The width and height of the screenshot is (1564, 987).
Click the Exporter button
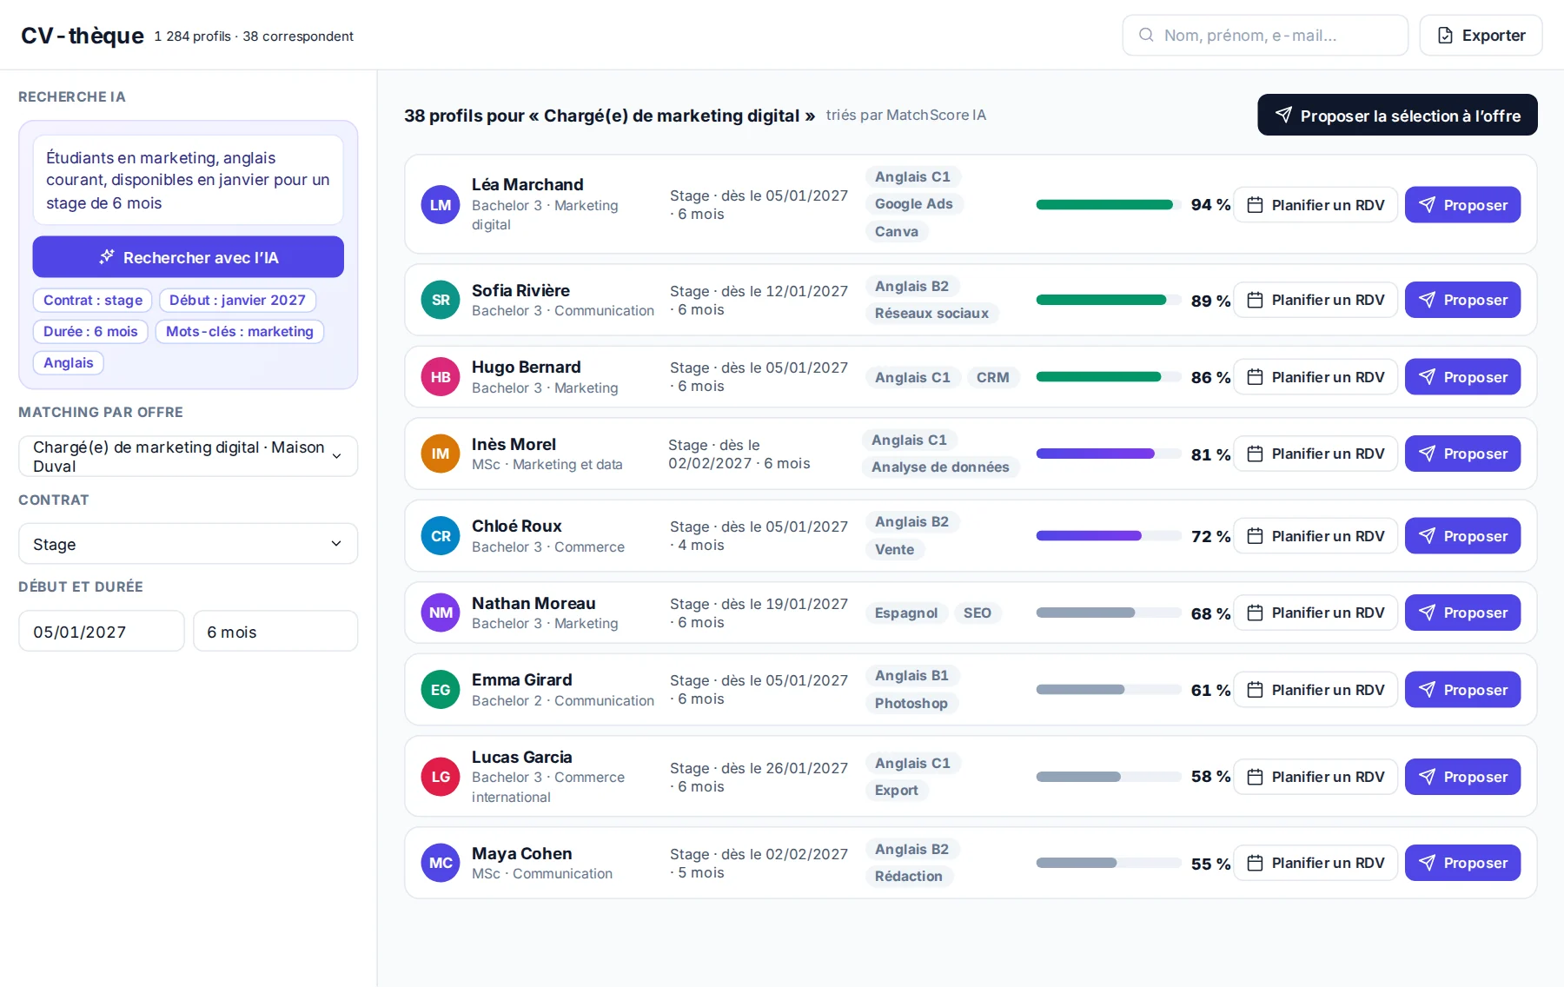(x=1481, y=36)
